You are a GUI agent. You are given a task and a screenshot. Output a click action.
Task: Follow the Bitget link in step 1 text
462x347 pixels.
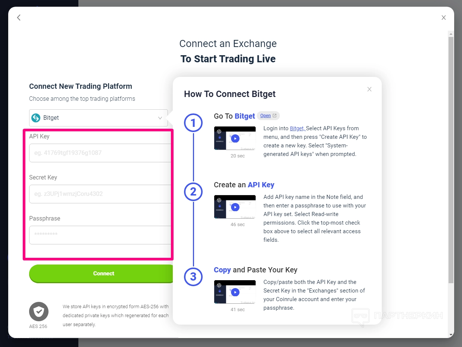(297, 128)
